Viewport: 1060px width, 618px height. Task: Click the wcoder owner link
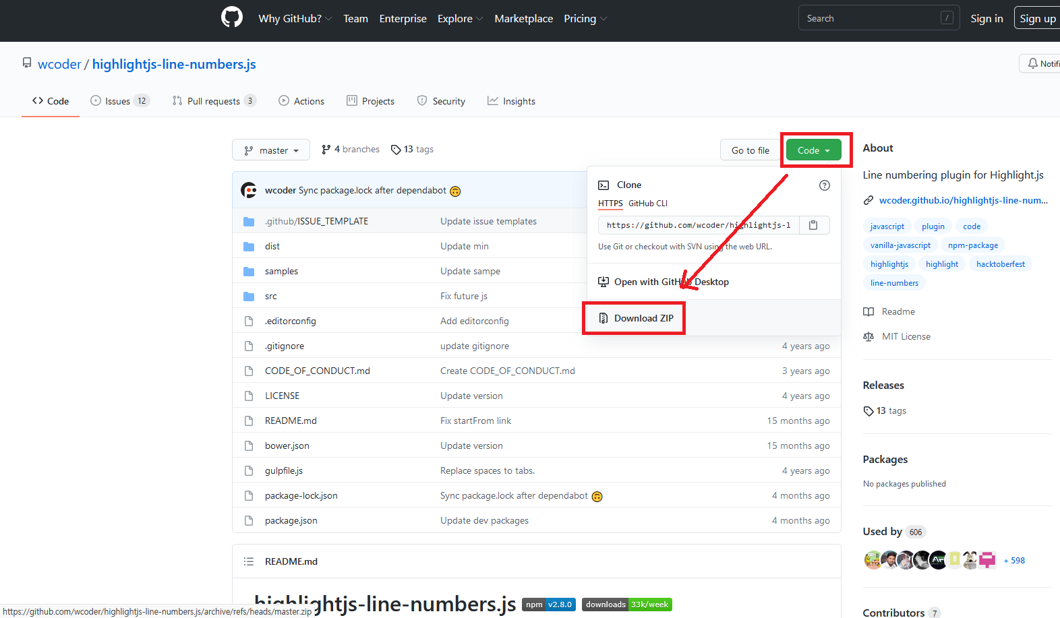(59, 64)
